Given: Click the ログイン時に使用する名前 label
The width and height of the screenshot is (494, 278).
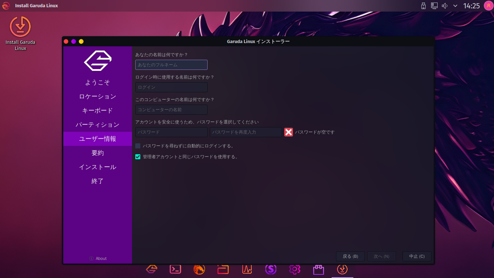Looking at the screenshot, I should click(175, 77).
